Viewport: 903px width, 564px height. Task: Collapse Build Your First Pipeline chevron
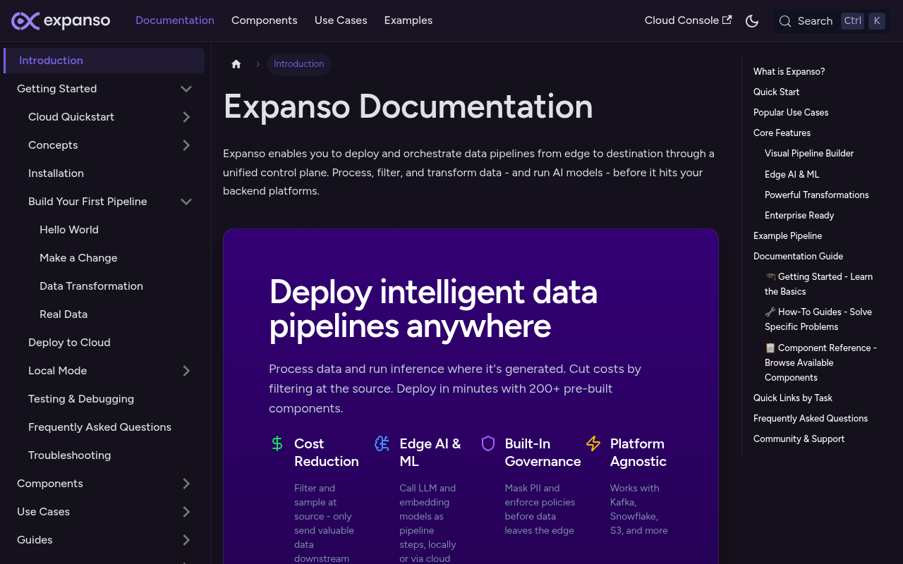[x=186, y=202]
